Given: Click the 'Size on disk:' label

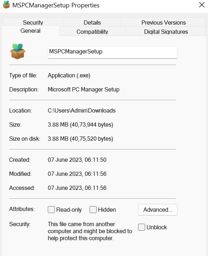Looking at the screenshot, I should coord(25,139).
